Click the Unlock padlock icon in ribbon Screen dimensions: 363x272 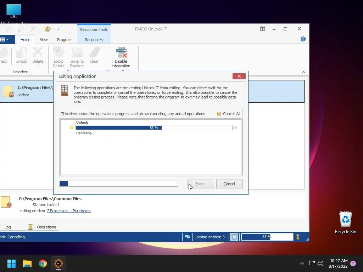(21, 52)
